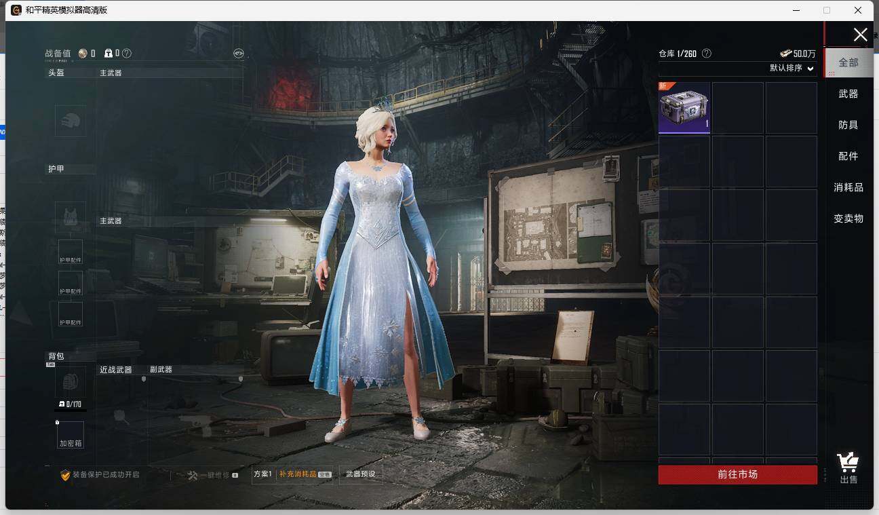Click the 补充消耗品 button

305,474
